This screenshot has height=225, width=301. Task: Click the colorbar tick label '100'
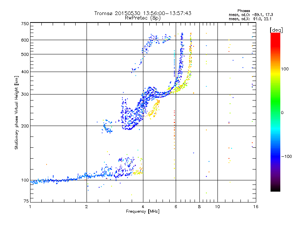(285, 69)
